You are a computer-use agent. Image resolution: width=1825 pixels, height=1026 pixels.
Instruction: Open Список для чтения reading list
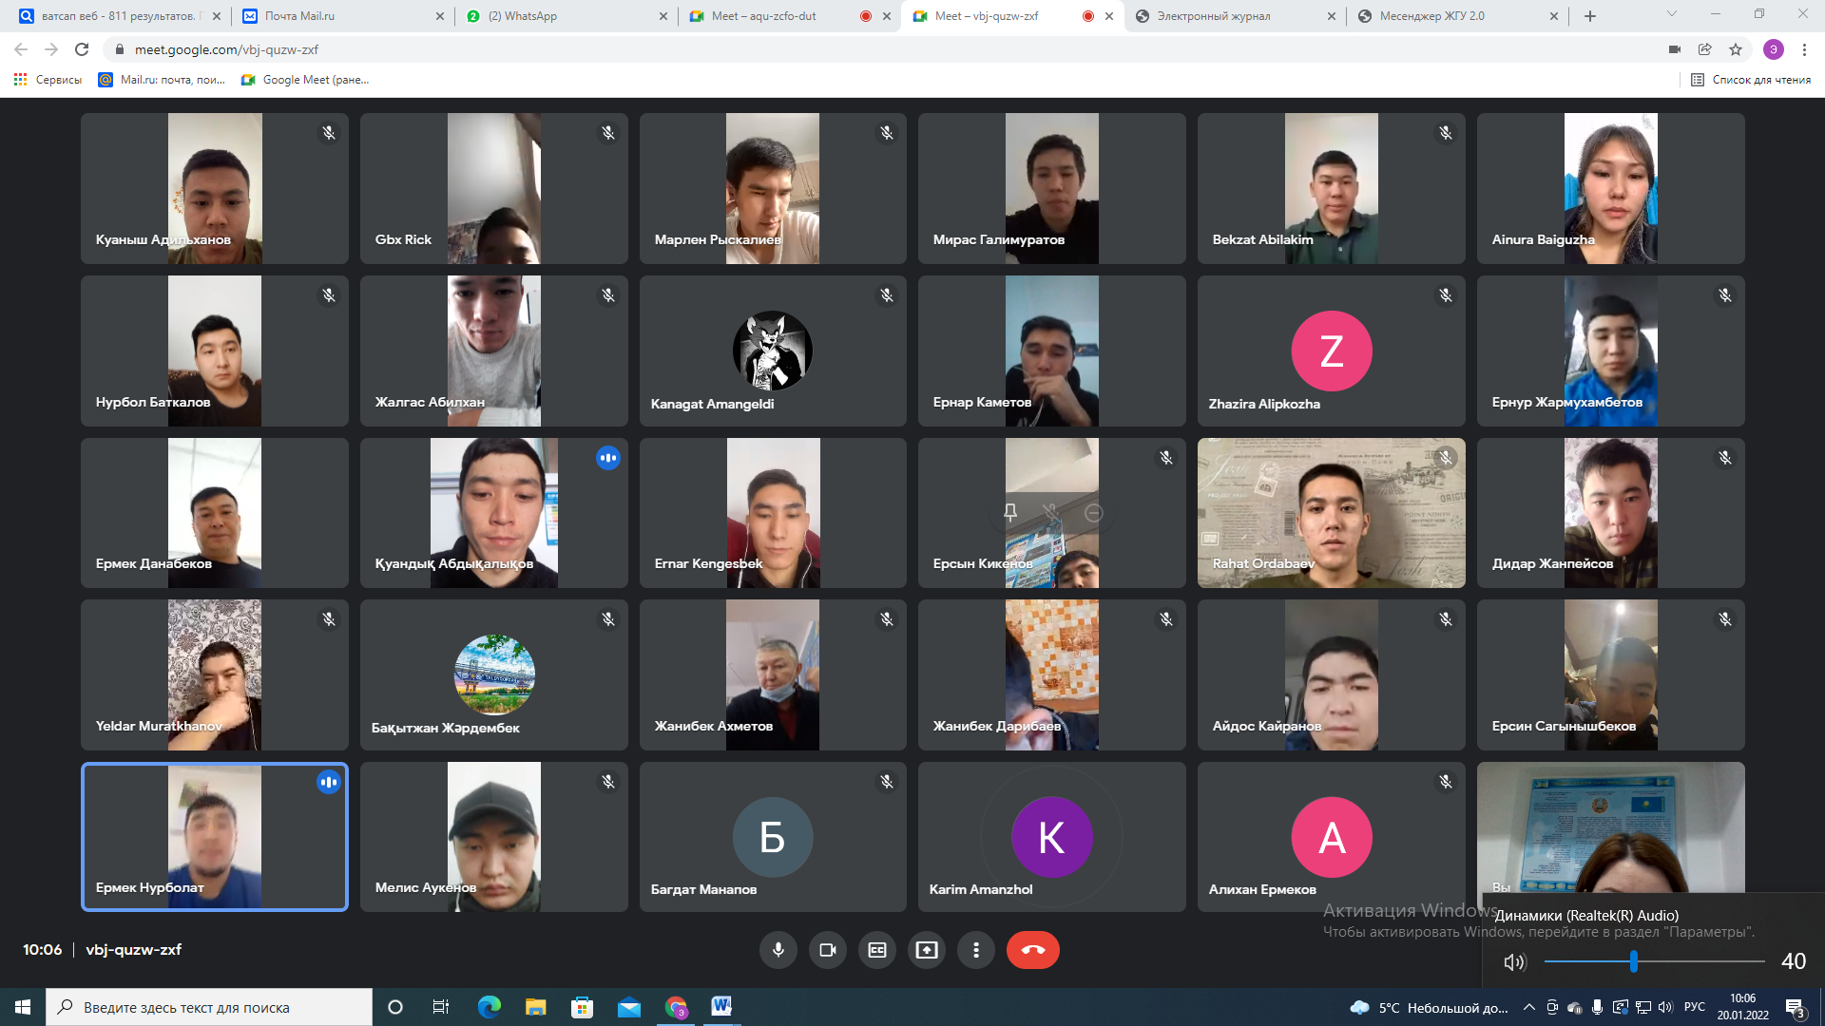tap(1751, 80)
